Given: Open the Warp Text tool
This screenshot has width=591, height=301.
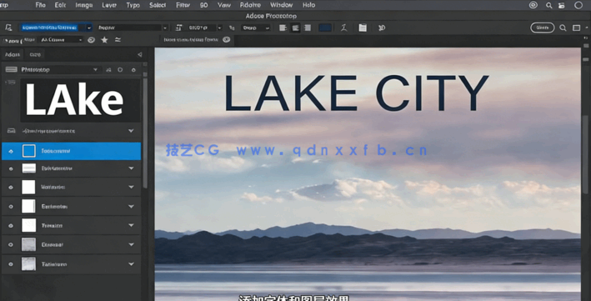Looking at the screenshot, I should pos(343,28).
